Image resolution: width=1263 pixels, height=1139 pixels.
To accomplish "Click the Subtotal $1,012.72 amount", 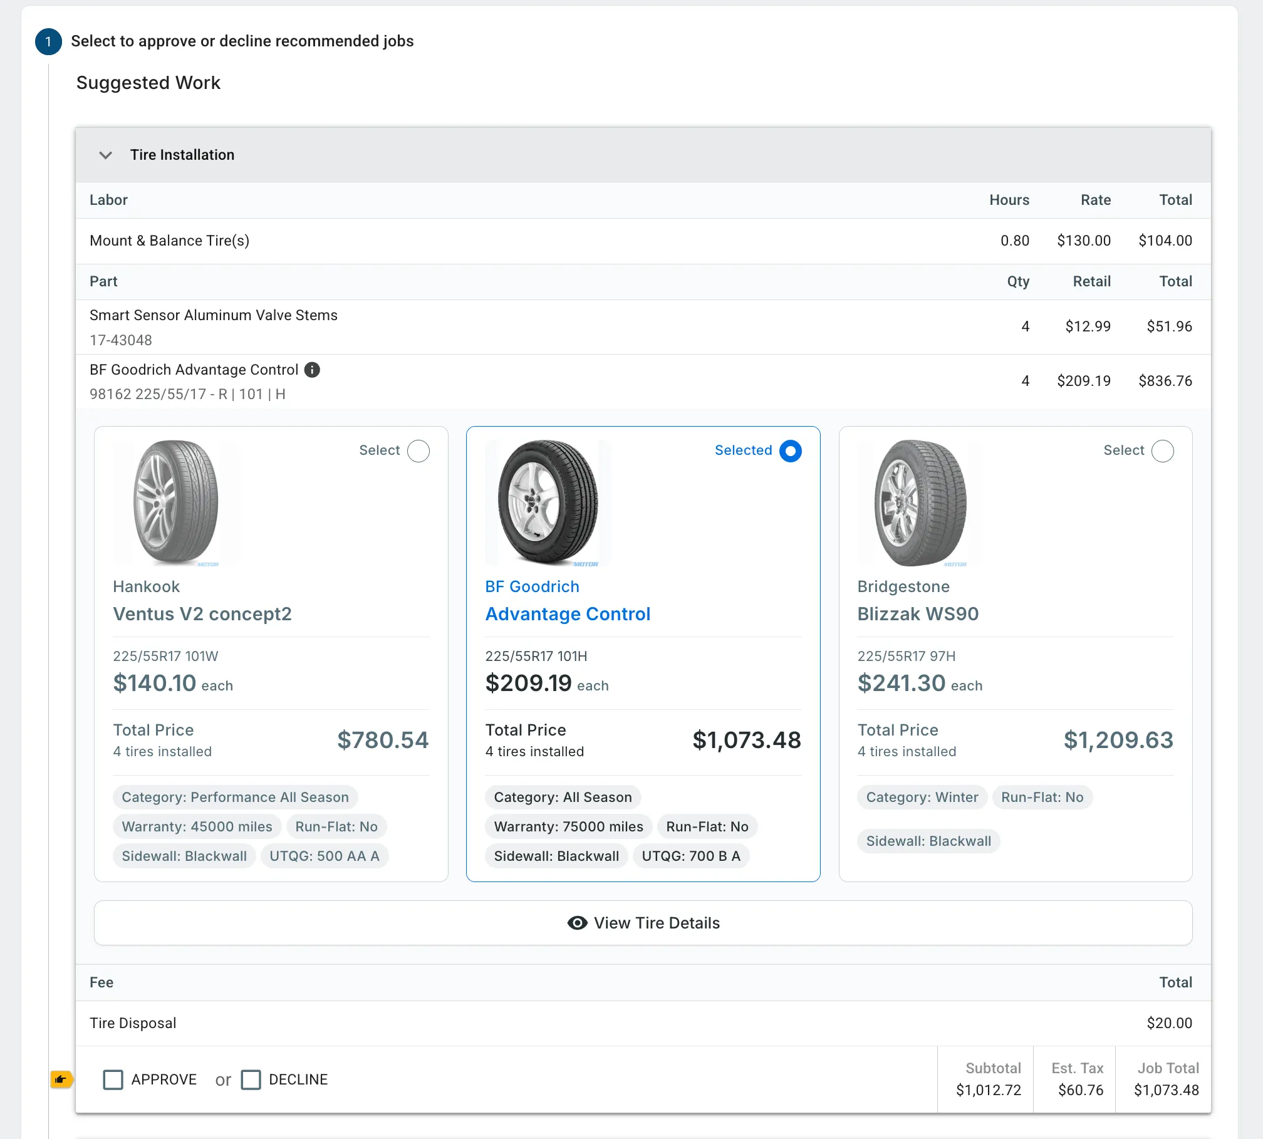I will click(989, 1090).
